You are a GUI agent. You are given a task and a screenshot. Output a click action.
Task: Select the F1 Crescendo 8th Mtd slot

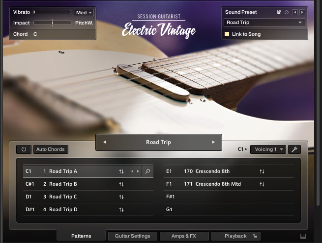point(229,184)
